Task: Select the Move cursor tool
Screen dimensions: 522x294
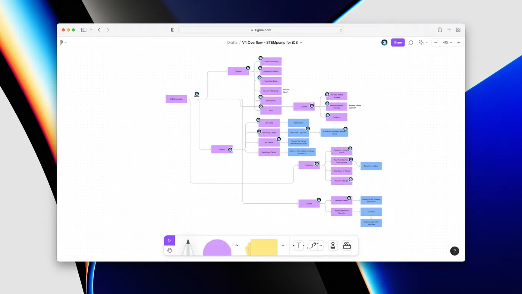Action: point(169,241)
